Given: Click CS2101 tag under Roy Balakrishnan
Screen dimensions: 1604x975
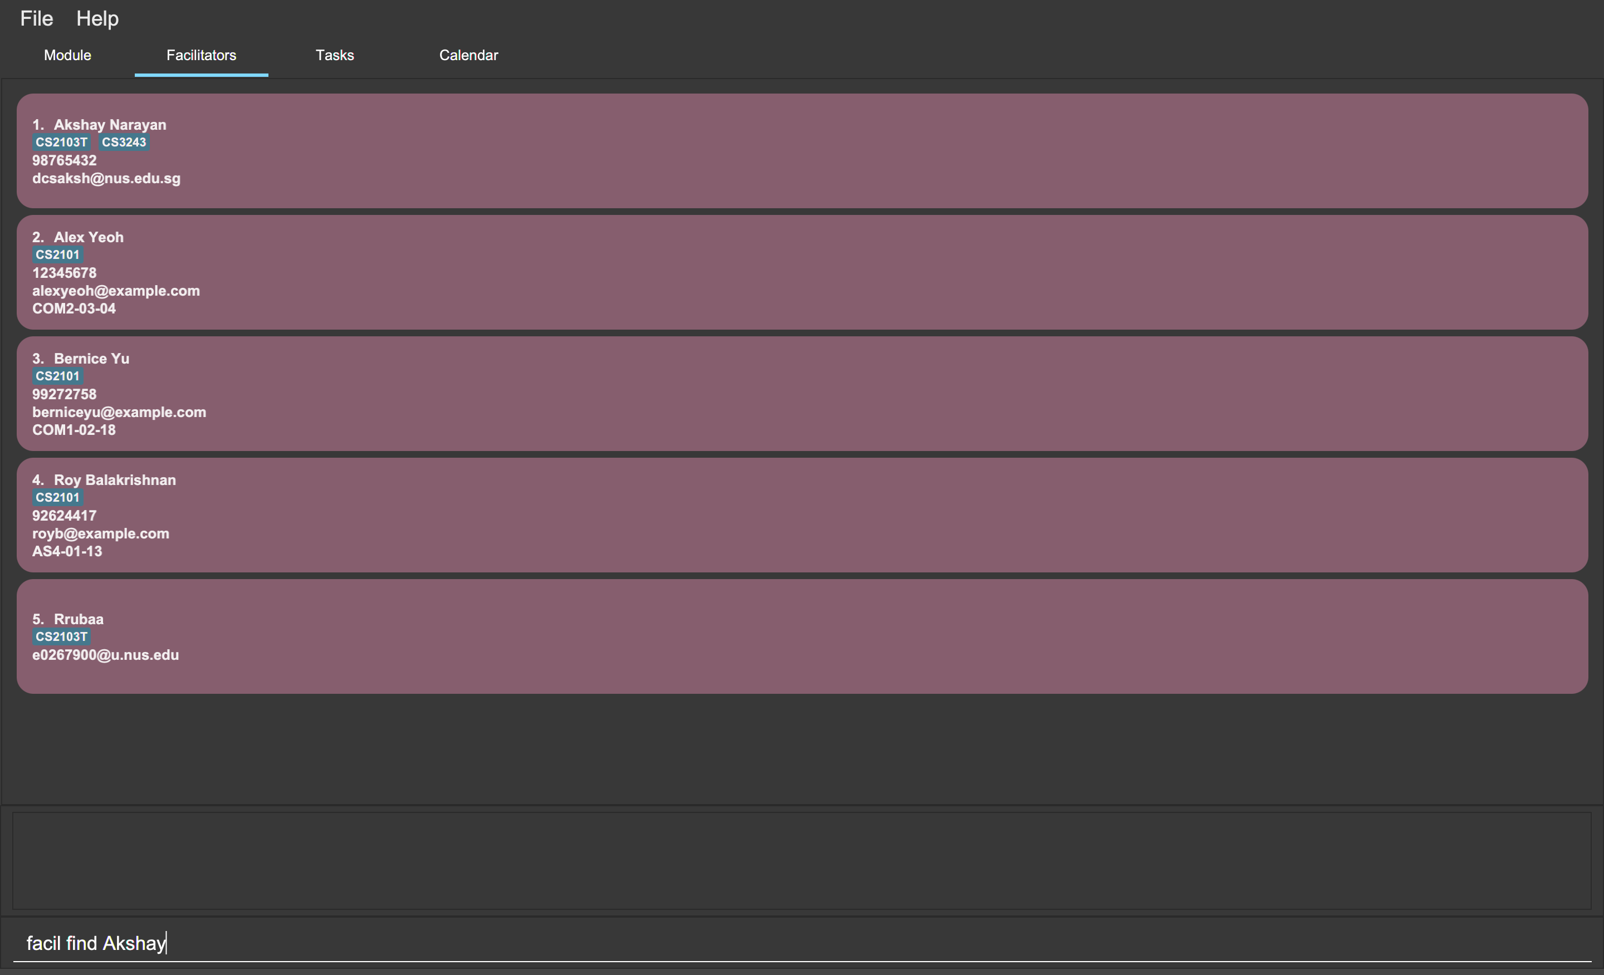Looking at the screenshot, I should (x=57, y=497).
